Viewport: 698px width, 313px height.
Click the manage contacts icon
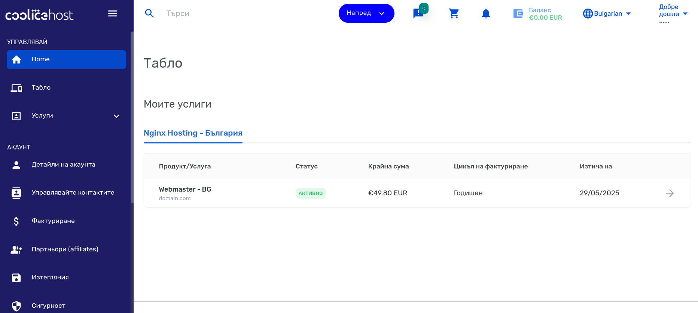coord(16,193)
